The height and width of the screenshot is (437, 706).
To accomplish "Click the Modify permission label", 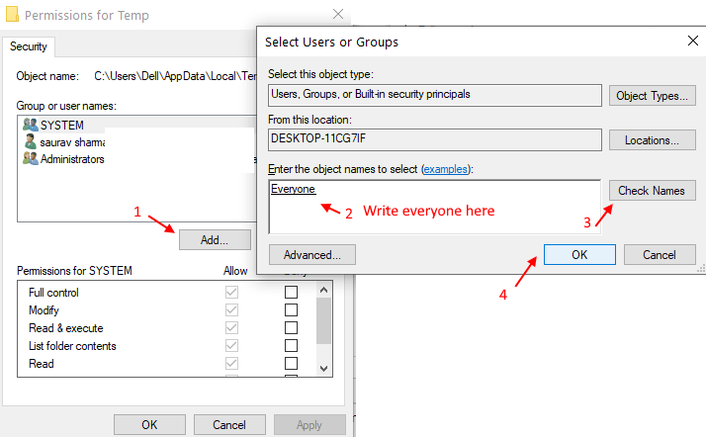I will pyautogui.click(x=44, y=310).
